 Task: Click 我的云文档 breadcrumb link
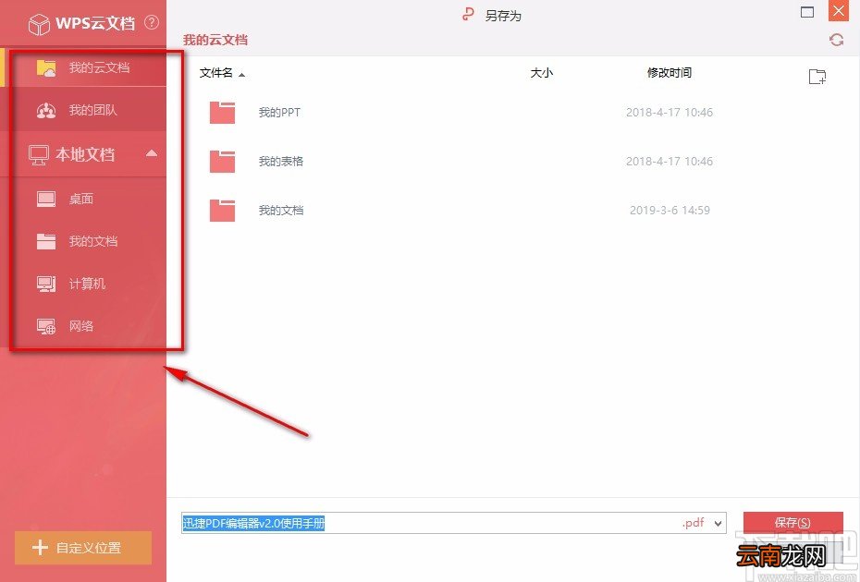[x=215, y=40]
